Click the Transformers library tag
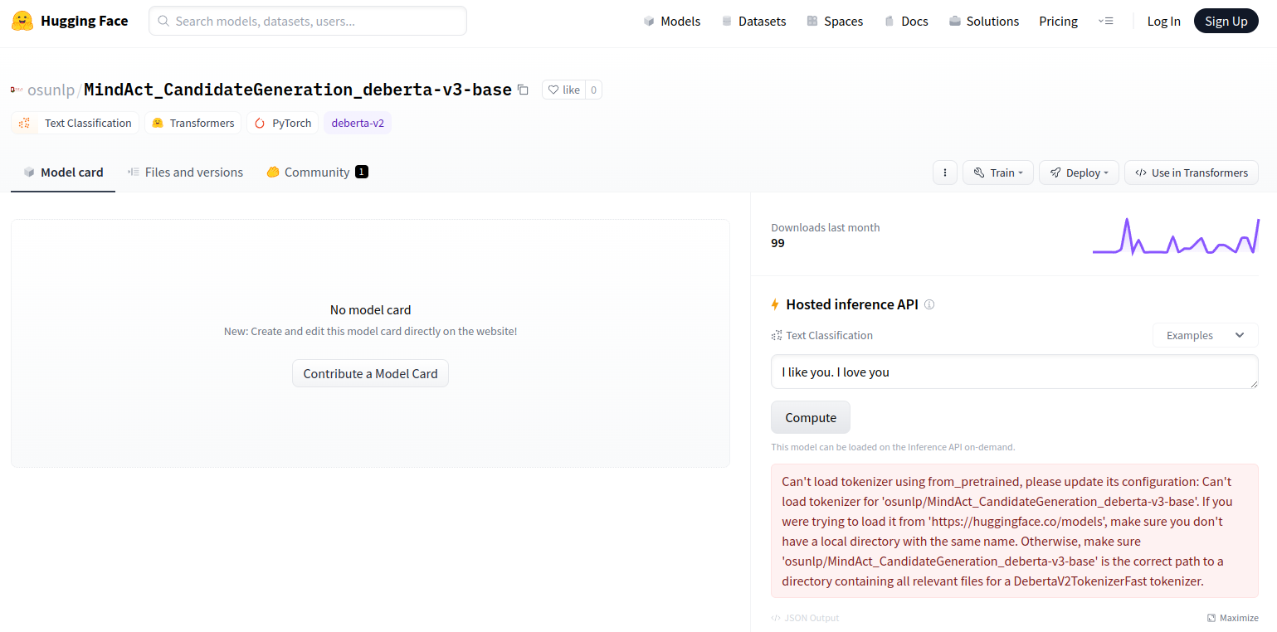 point(193,122)
